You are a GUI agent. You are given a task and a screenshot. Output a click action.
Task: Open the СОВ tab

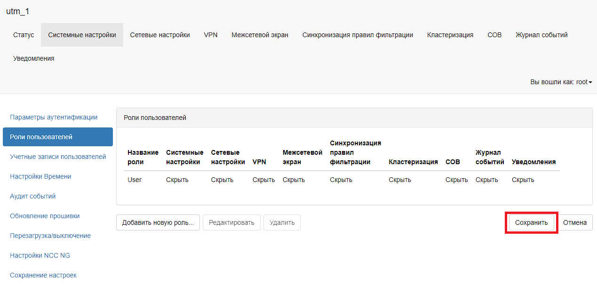click(x=494, y=35)
